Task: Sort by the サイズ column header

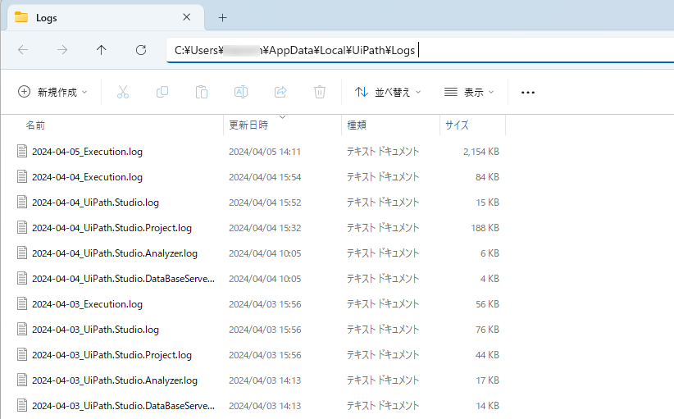Action: pos(457,125)
